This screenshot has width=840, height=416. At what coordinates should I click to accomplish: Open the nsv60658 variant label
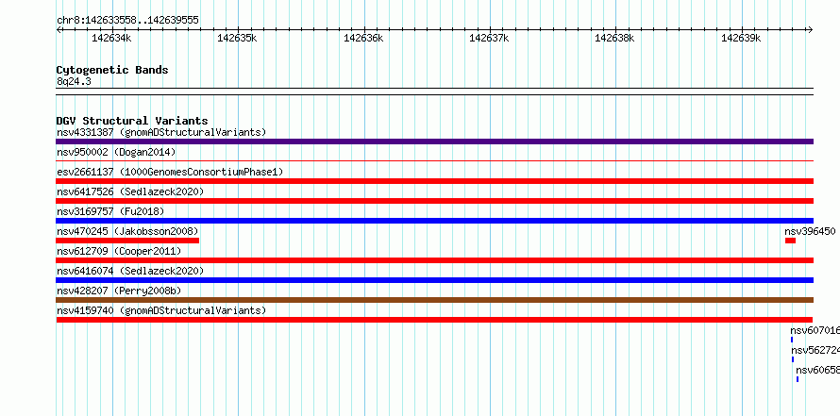pos(817,370)
